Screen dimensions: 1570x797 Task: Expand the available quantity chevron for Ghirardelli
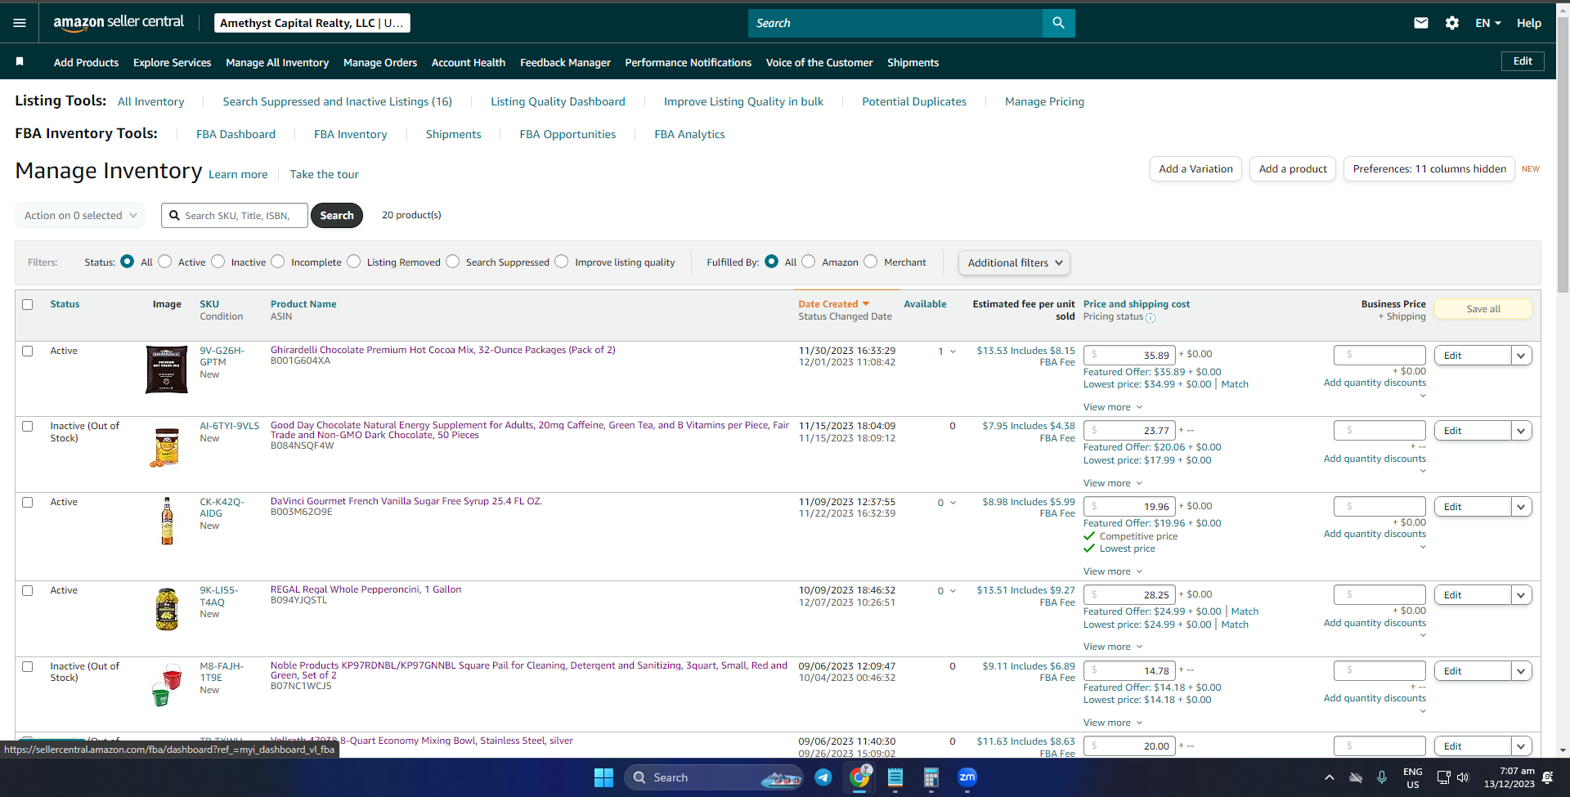953,351
